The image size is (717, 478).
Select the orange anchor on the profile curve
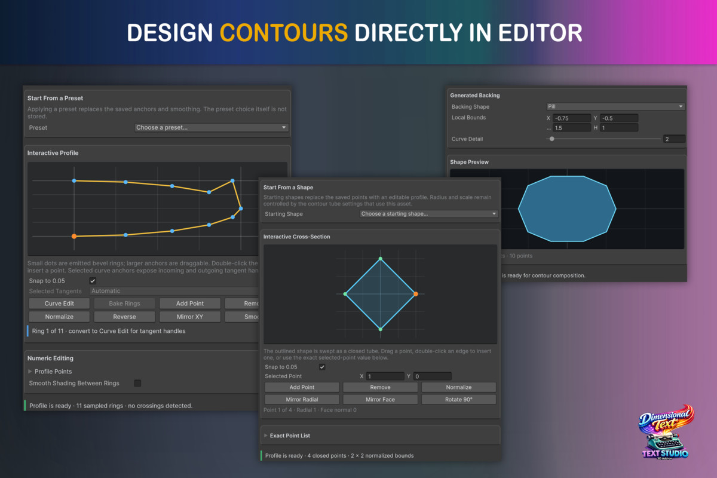(74, 236)
